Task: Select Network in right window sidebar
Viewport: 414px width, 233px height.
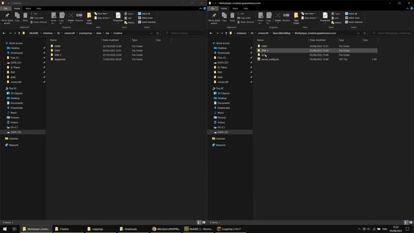Action: [221, 145]
